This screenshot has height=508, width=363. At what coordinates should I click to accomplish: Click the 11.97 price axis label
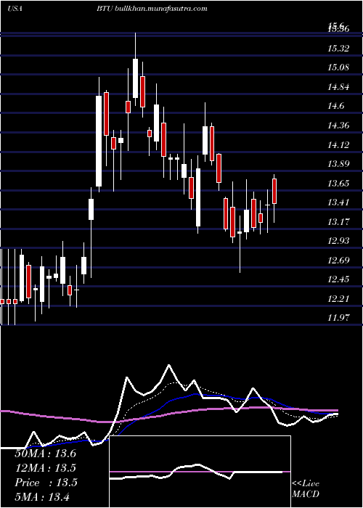[338, 318]
